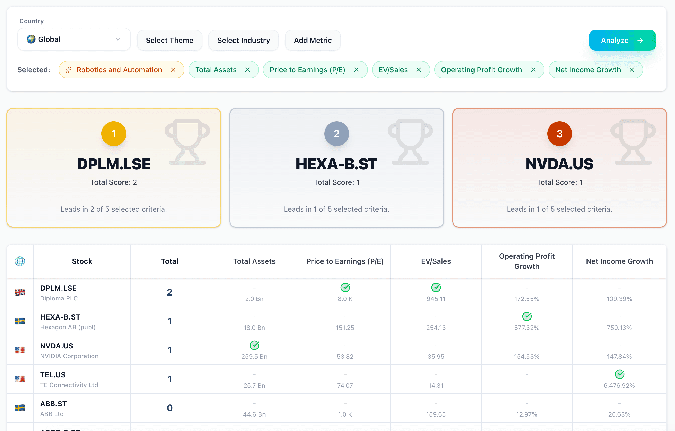Click the Operating Profit Growth chip label
Screen dimensions: 675x431
pyautogui.click(x=481, y=70)
